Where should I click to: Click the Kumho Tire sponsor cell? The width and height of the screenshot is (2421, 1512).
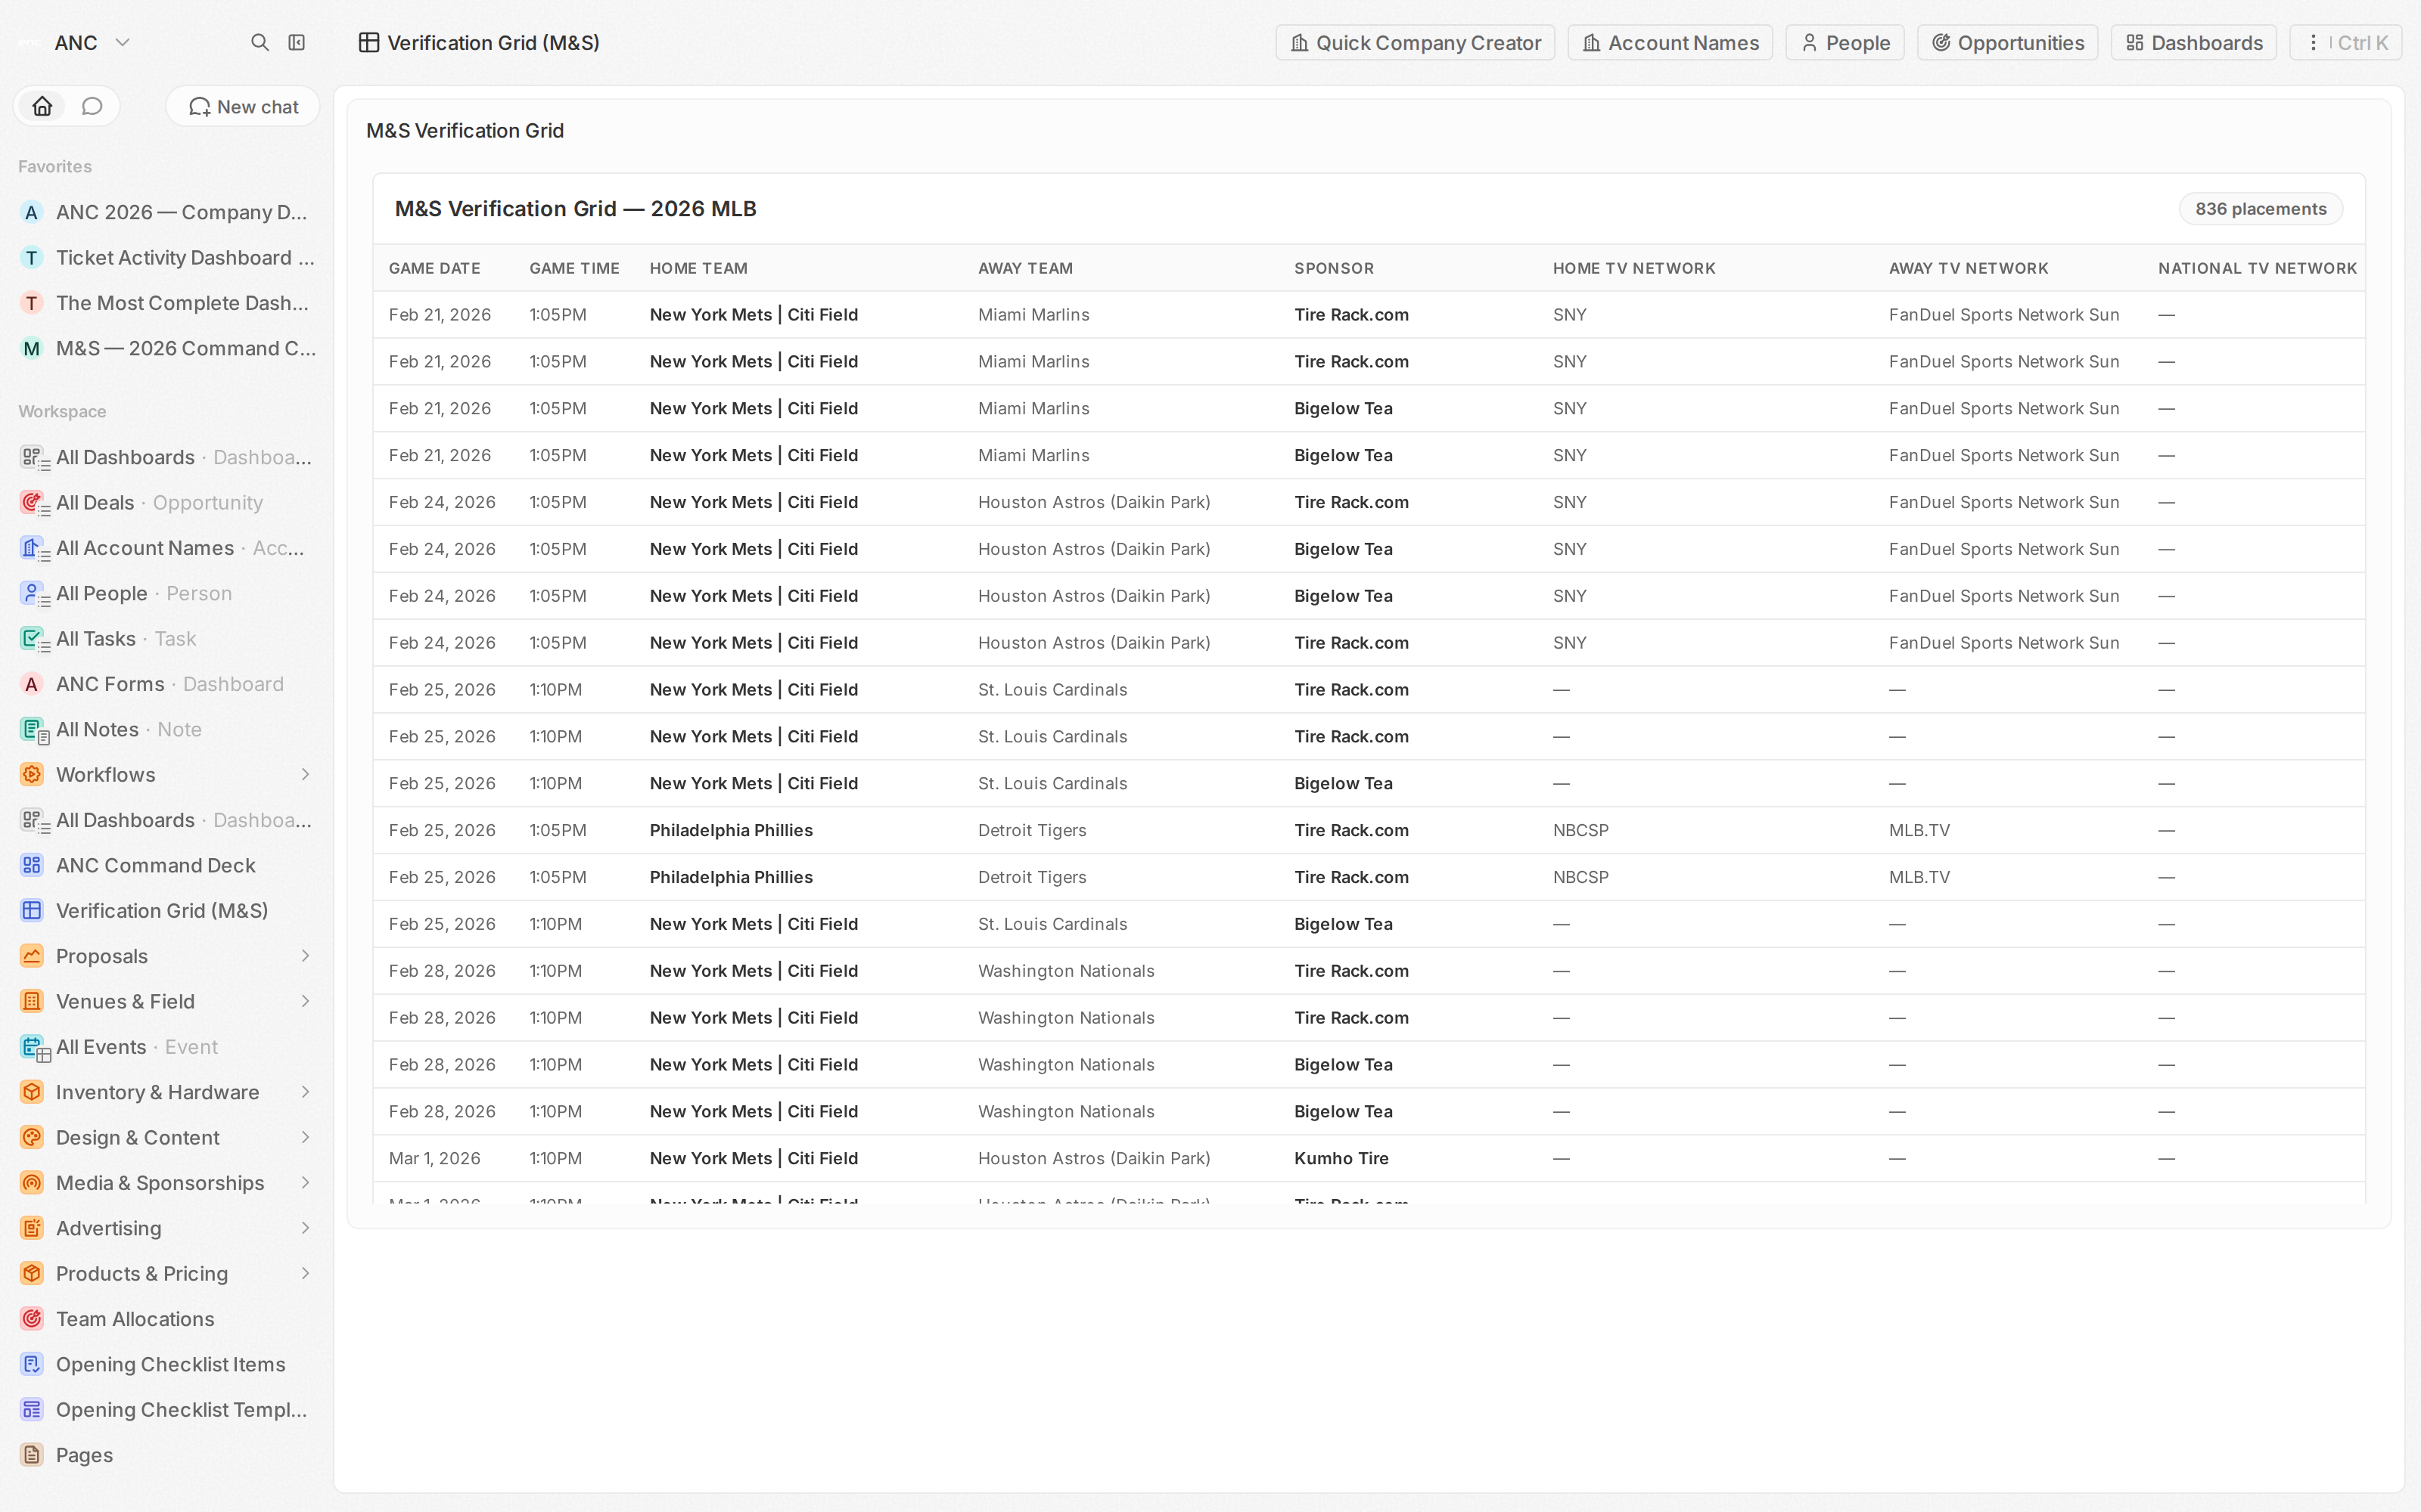pyautogui.click(x=1341, y=1158)
